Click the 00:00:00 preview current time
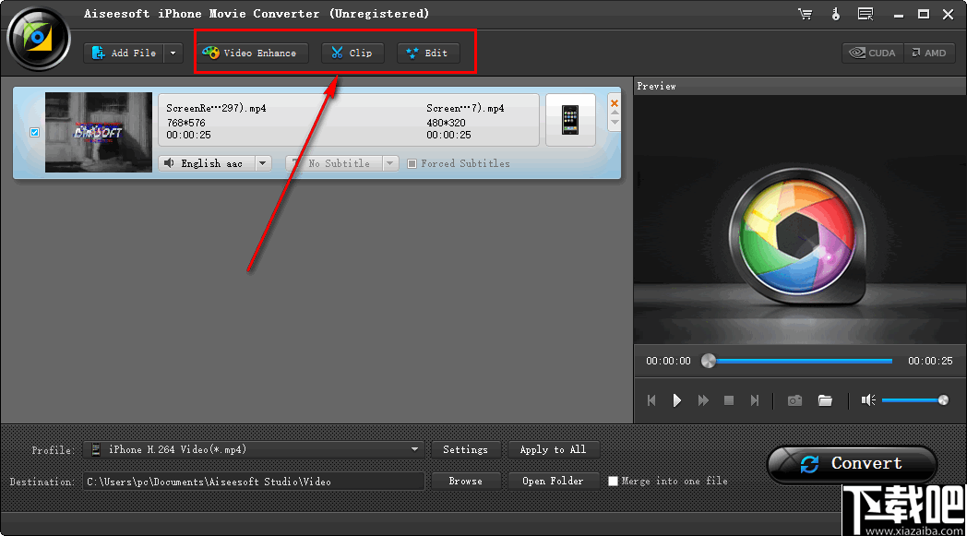This screenshot has width=967, height=536. (669, 361)
